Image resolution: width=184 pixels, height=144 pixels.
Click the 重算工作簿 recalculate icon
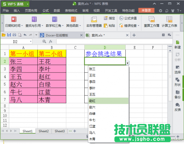pos(151,21)
